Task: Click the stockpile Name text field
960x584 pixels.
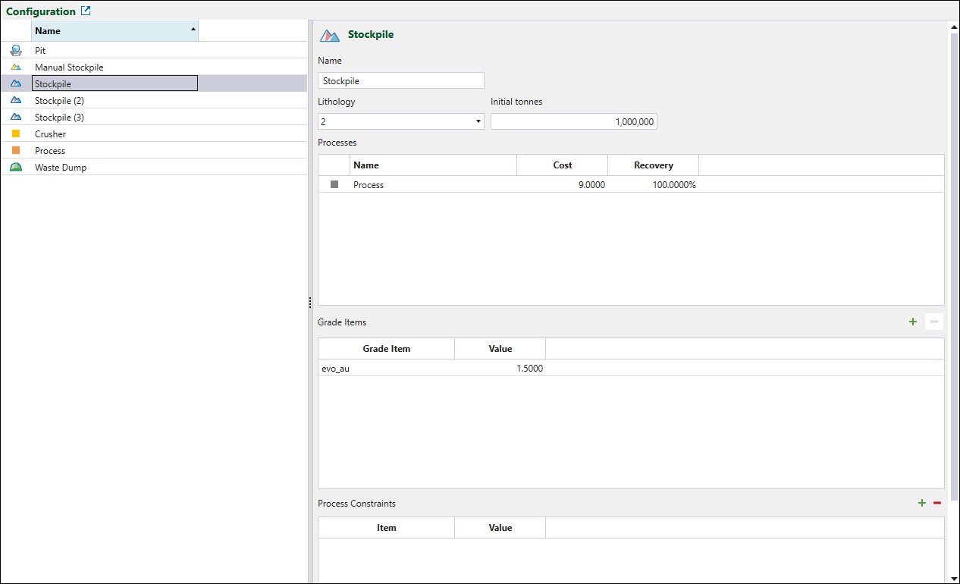Action: pyautogui.click(x=400, y=80)
